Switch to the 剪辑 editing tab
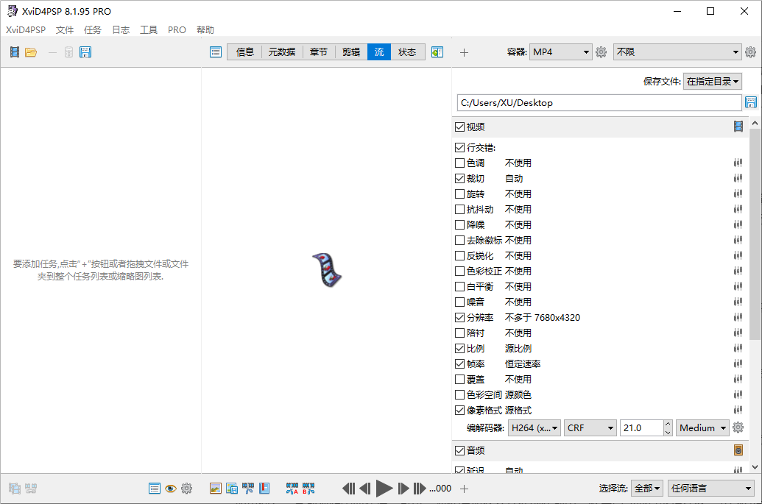 point(350,52)
